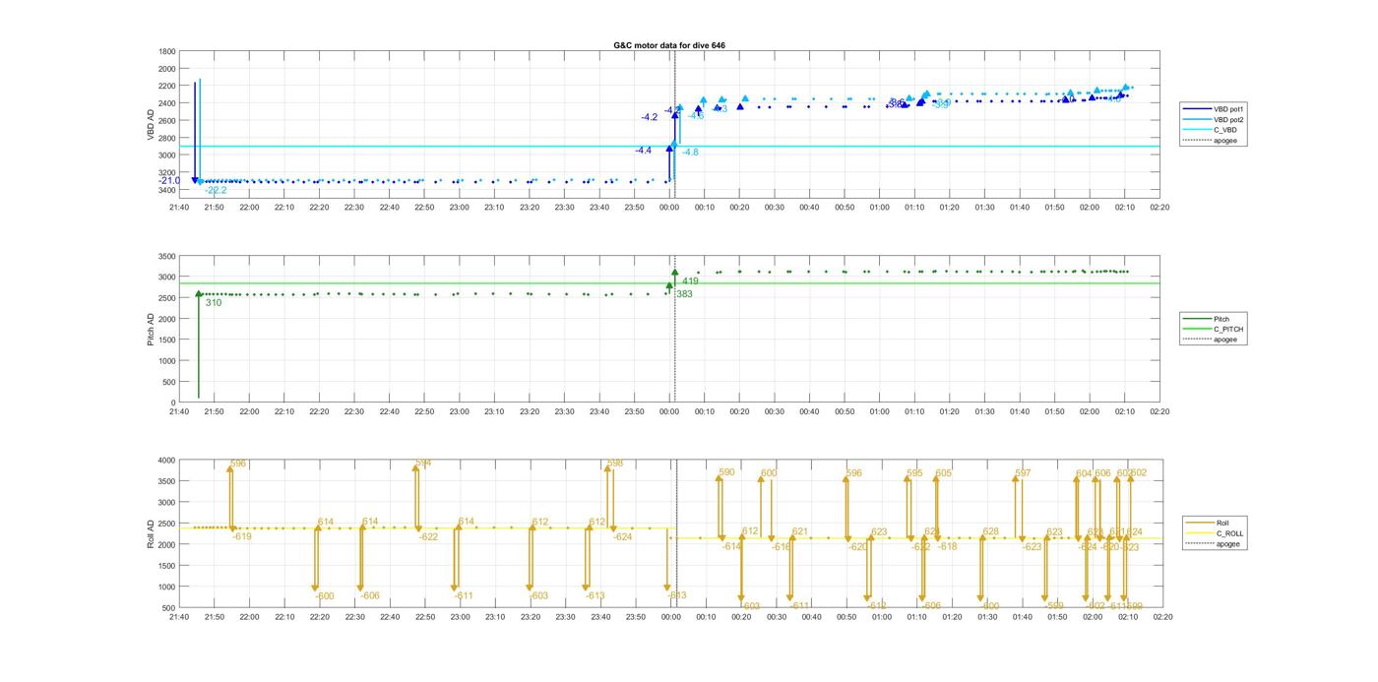
Task: Click the '1800' tick on the VBD y-axis
Action: (166, 51)
